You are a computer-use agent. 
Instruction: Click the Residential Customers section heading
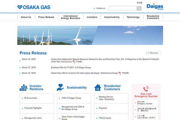tap(112, 88)
